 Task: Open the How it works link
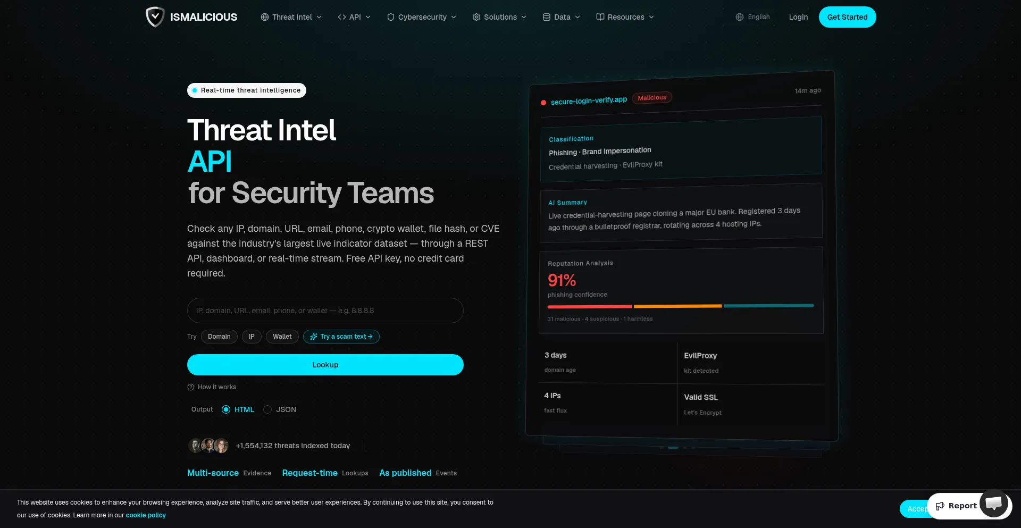(212, 387)
